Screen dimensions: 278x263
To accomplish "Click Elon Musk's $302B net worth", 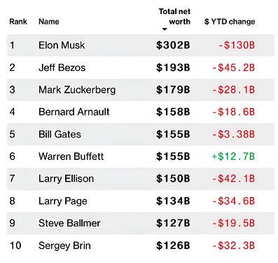I will (173, 45).
